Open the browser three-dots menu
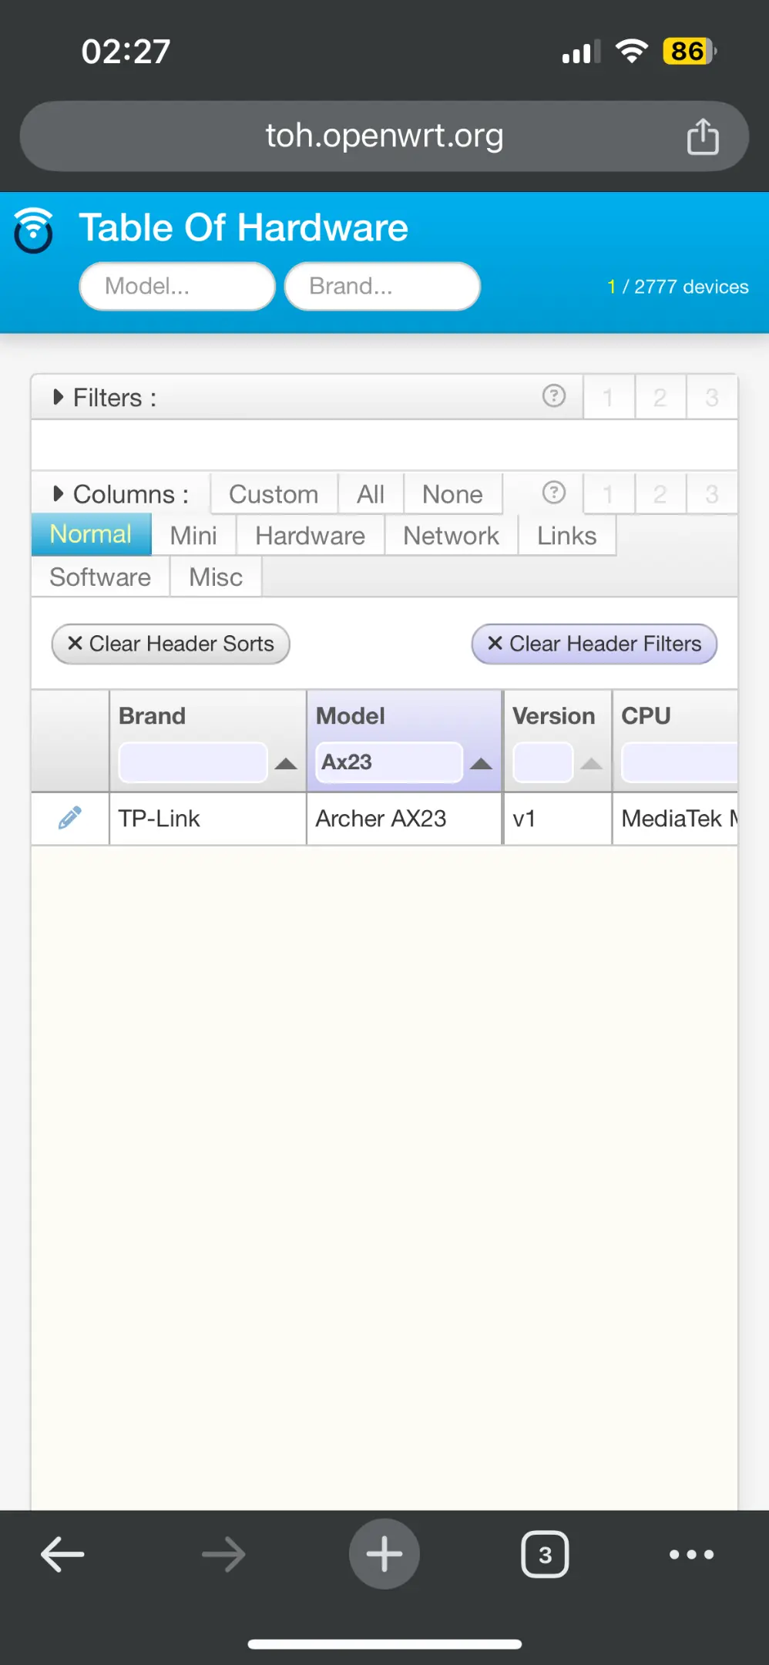 tap(691, 1554)
